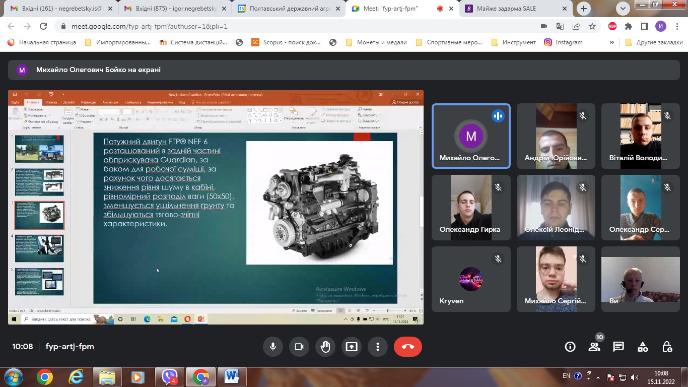Show hidden bookmarks with the » chevron
Screen dimensions: 688x387
tap(612, 42)
